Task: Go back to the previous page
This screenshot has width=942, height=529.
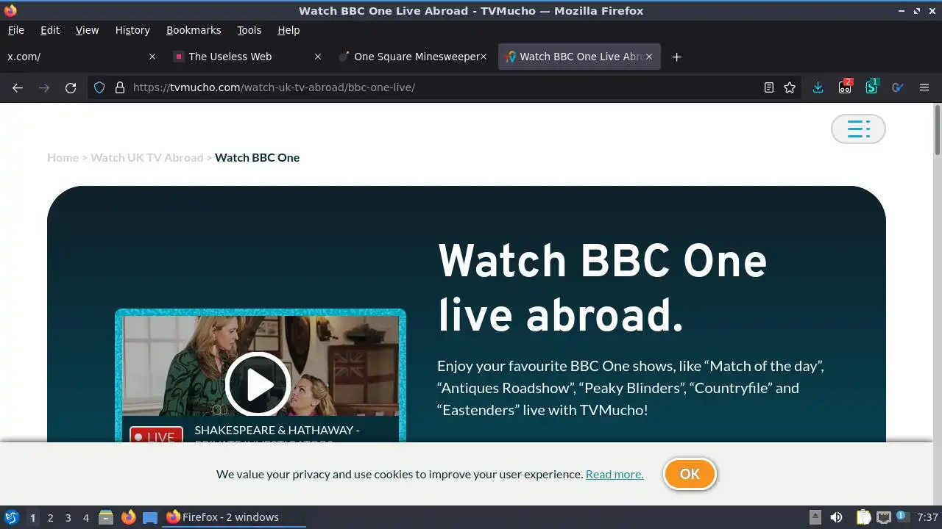Action: 18,87
